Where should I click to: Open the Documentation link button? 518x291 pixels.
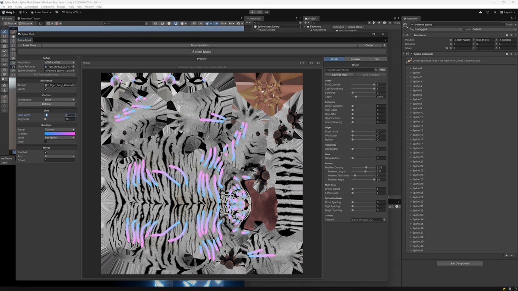point(199,45)
